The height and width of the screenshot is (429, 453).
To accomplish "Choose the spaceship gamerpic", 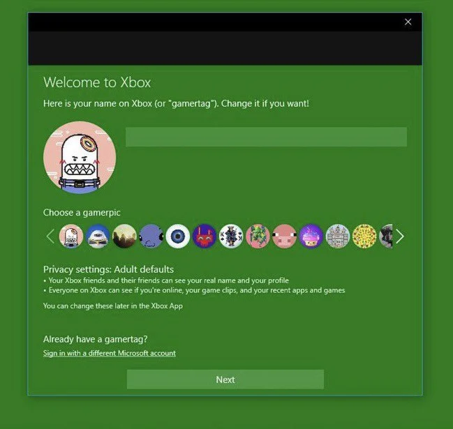I will [98, 236].
